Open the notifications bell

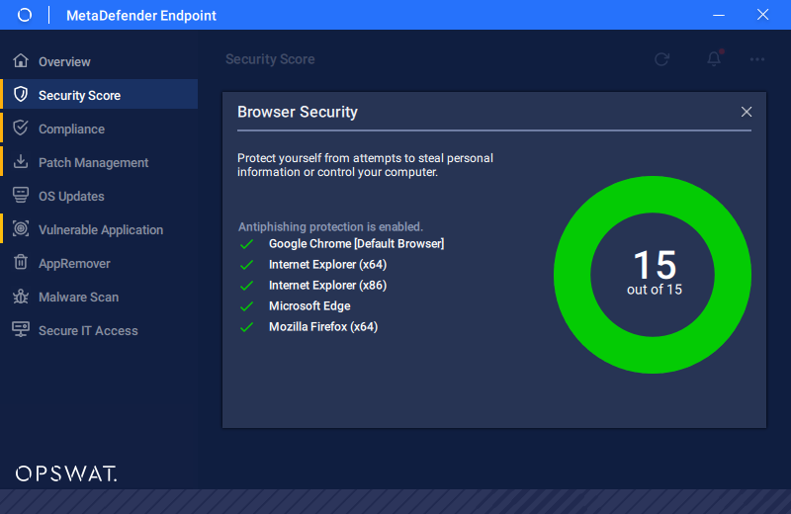(714, 59)
